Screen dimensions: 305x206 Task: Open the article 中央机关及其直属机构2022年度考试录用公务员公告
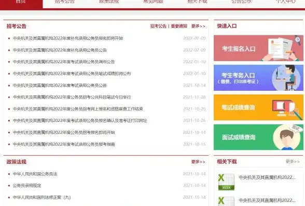[x=60, y=86]
